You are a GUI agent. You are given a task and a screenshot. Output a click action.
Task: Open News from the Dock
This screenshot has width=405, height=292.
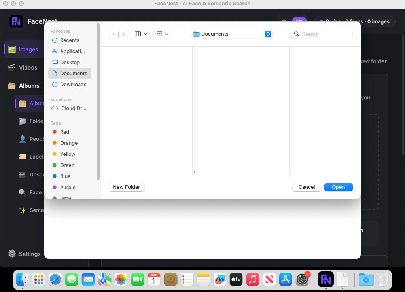click(x=269, y=279)
